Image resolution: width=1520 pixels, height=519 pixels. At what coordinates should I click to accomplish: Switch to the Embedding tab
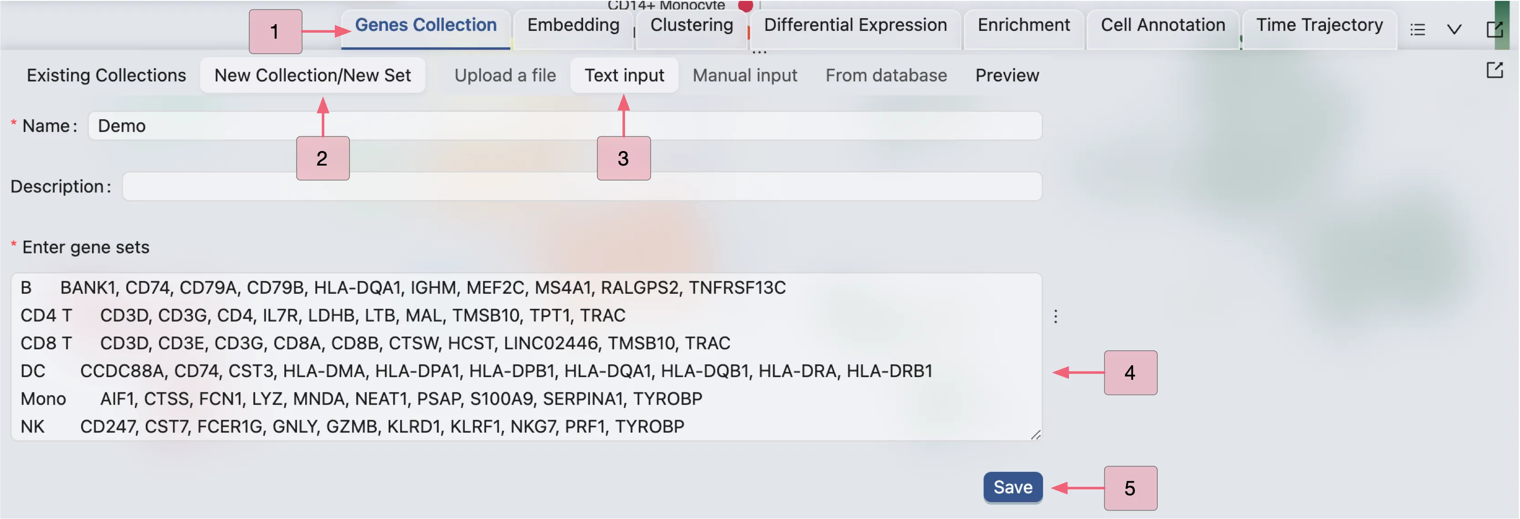[x=573, y=25]
